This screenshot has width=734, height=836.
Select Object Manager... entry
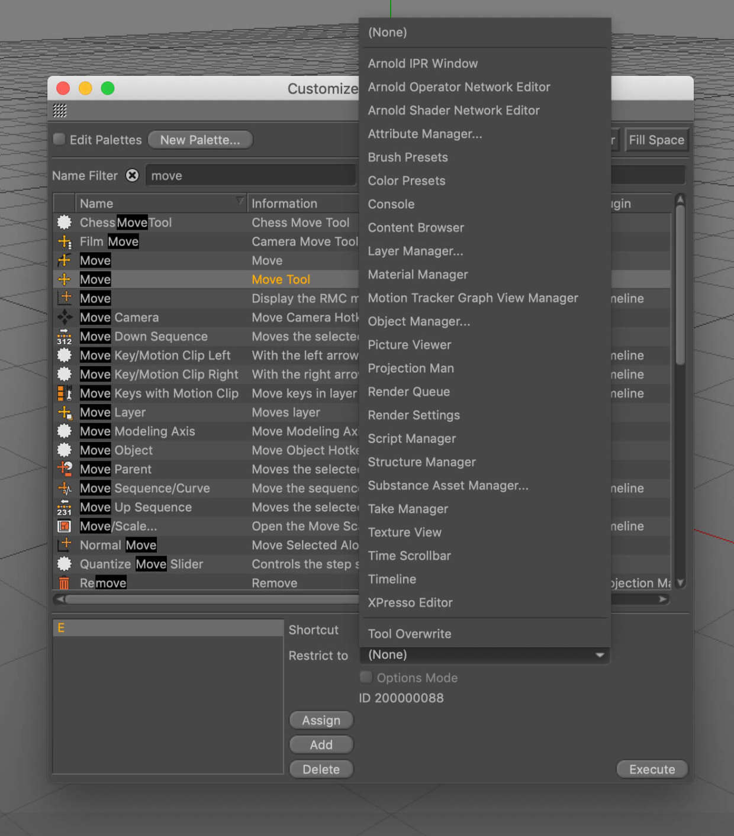tap(485, 322)
